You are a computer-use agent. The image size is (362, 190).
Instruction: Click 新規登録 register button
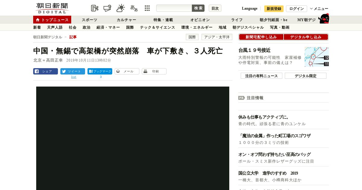274,9
